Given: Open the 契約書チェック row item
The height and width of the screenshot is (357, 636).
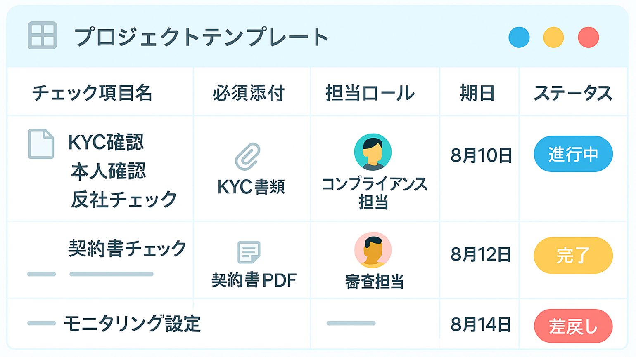Looking at the screenshot, I should (x=127, y=249).
